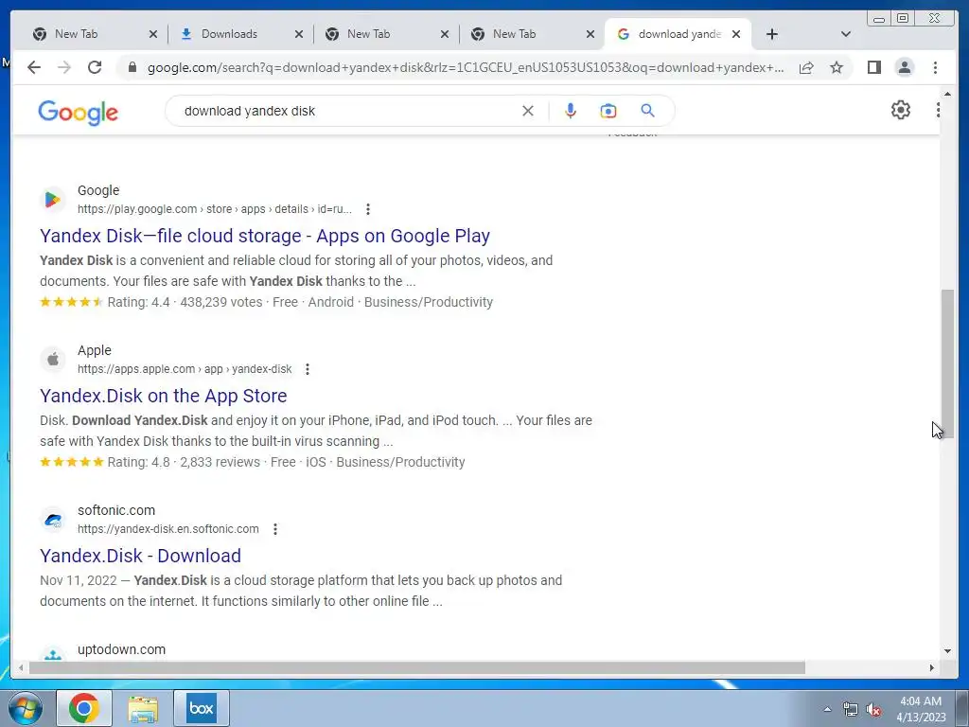Close the first New Tab
Image resolution: width=969 pixels, height=727 pixels.
pos(153,34)
